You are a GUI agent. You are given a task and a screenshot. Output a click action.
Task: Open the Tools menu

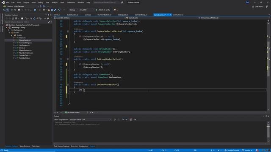coord(62,3)
